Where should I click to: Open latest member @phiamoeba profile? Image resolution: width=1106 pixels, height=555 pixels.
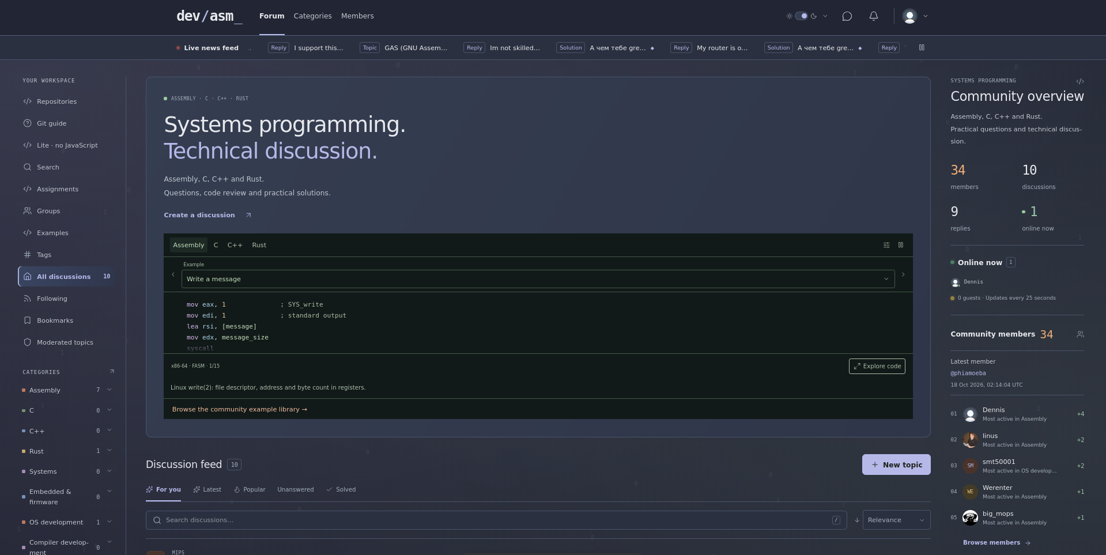(x=968, y=373)
